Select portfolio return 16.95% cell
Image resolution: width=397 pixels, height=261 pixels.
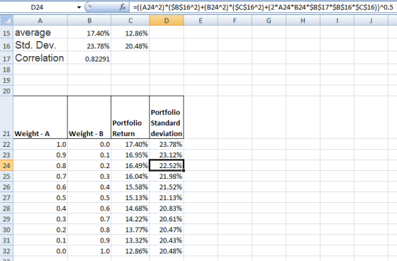tap(130, 155)
